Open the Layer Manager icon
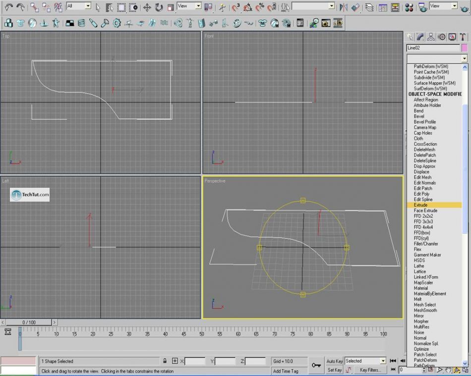The width and height of the screenshot is (471, 376). point(369,7)
